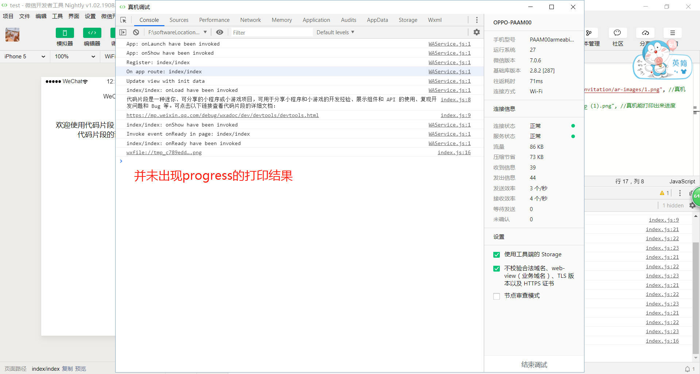Open the settings gear in back console
The width and height of the screenshot is (700, 374).
[x=692, y=206]
